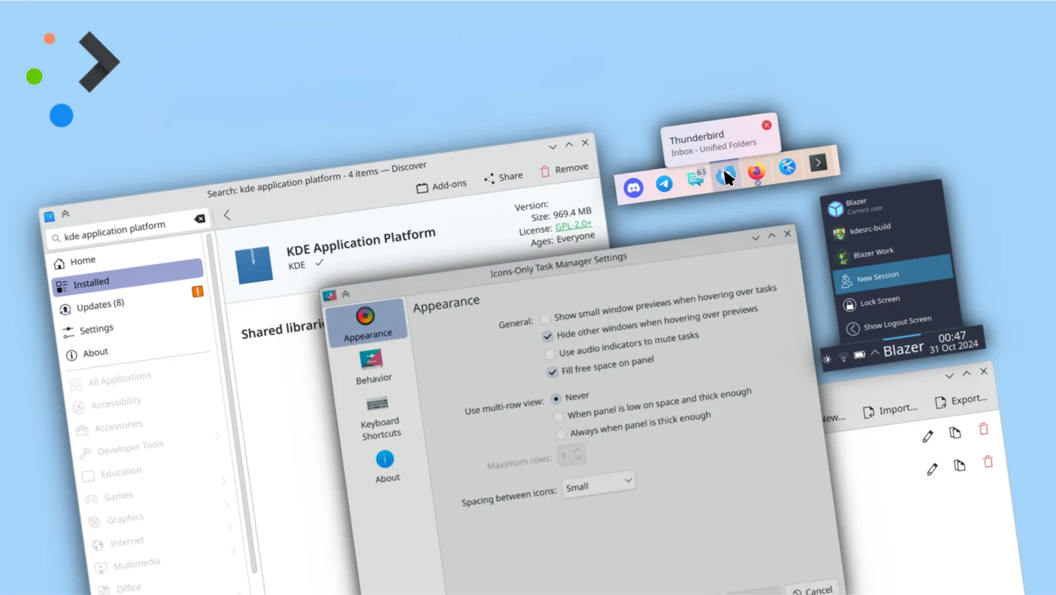Viewport: 1056px width, 595px height.
Task: Expand the system tray hidden icons arrow
Action: tap(875, 352)
